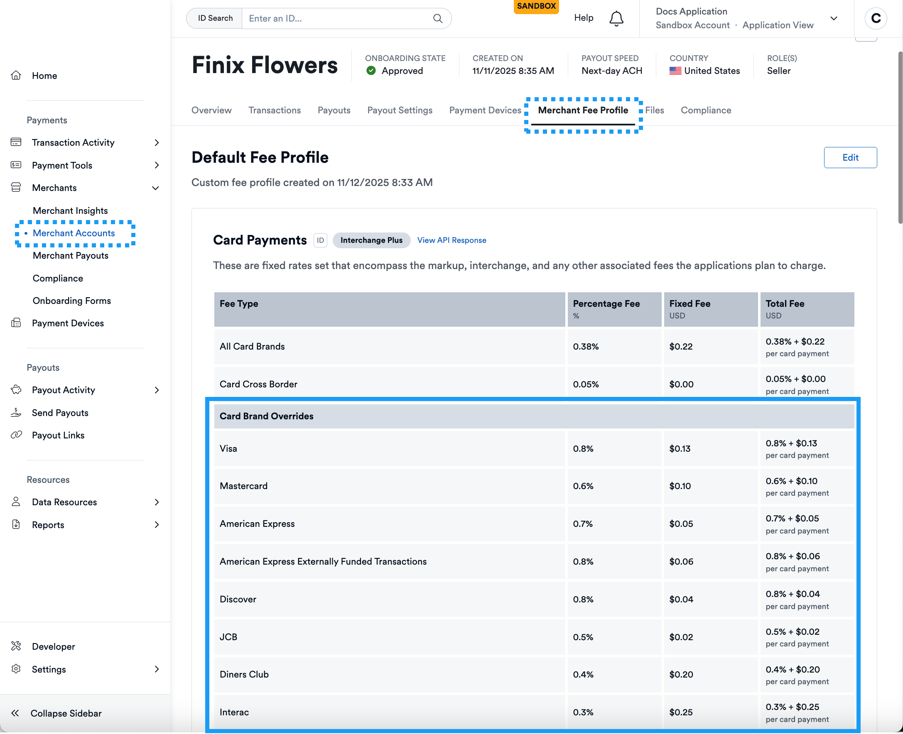The image size is (903, 734).
Task: Select the Developer tools icon
Action: [16, 646]
